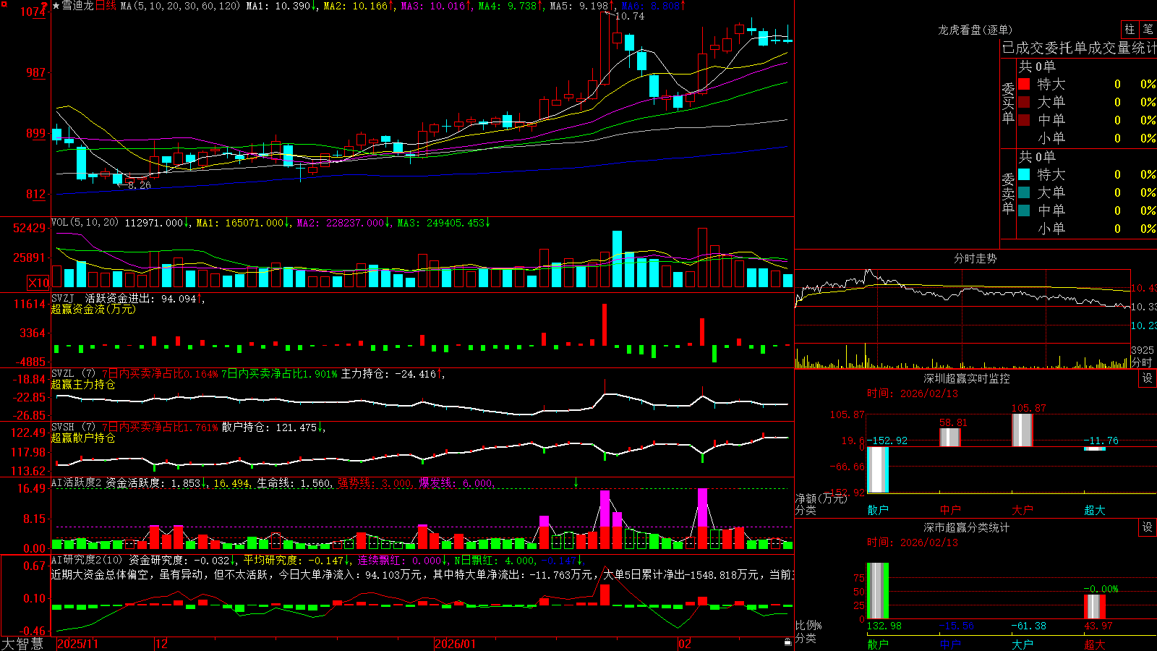
Task: Click the star icon before 雪迪龙
Action: click(56, 6)
